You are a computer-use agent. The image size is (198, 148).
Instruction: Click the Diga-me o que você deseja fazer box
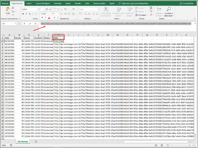click(x=133, y=3)
